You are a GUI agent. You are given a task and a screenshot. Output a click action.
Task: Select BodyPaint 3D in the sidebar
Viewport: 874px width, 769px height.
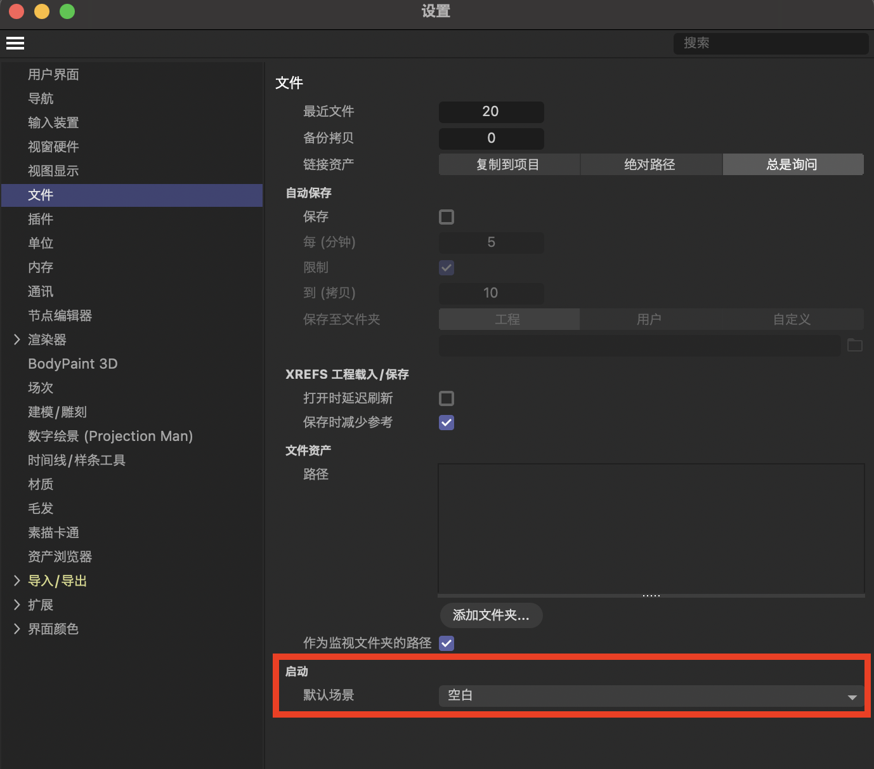pyautogui.click(x=73, y=364)
